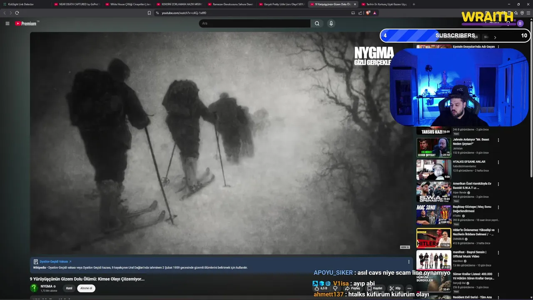This screenshot has height=300, width=533.
Task: Go to YouTube Premium home logo
Action: click(26, 23)
